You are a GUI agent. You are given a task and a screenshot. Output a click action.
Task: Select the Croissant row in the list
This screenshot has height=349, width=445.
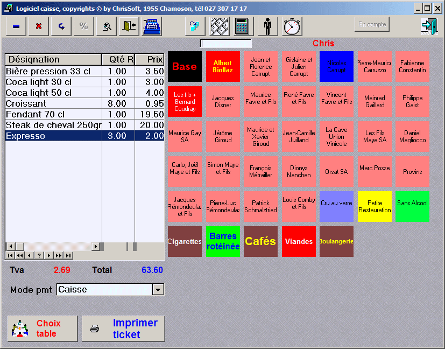tap(85, 103)
